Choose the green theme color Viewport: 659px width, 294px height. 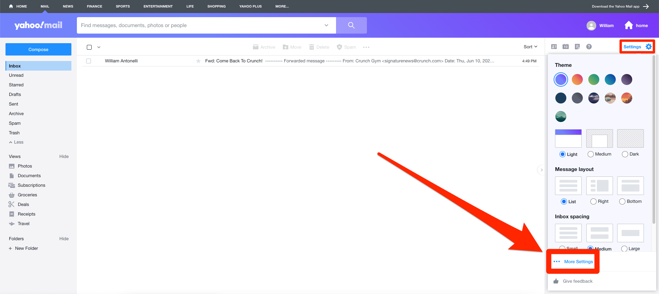tap(594, 79)
